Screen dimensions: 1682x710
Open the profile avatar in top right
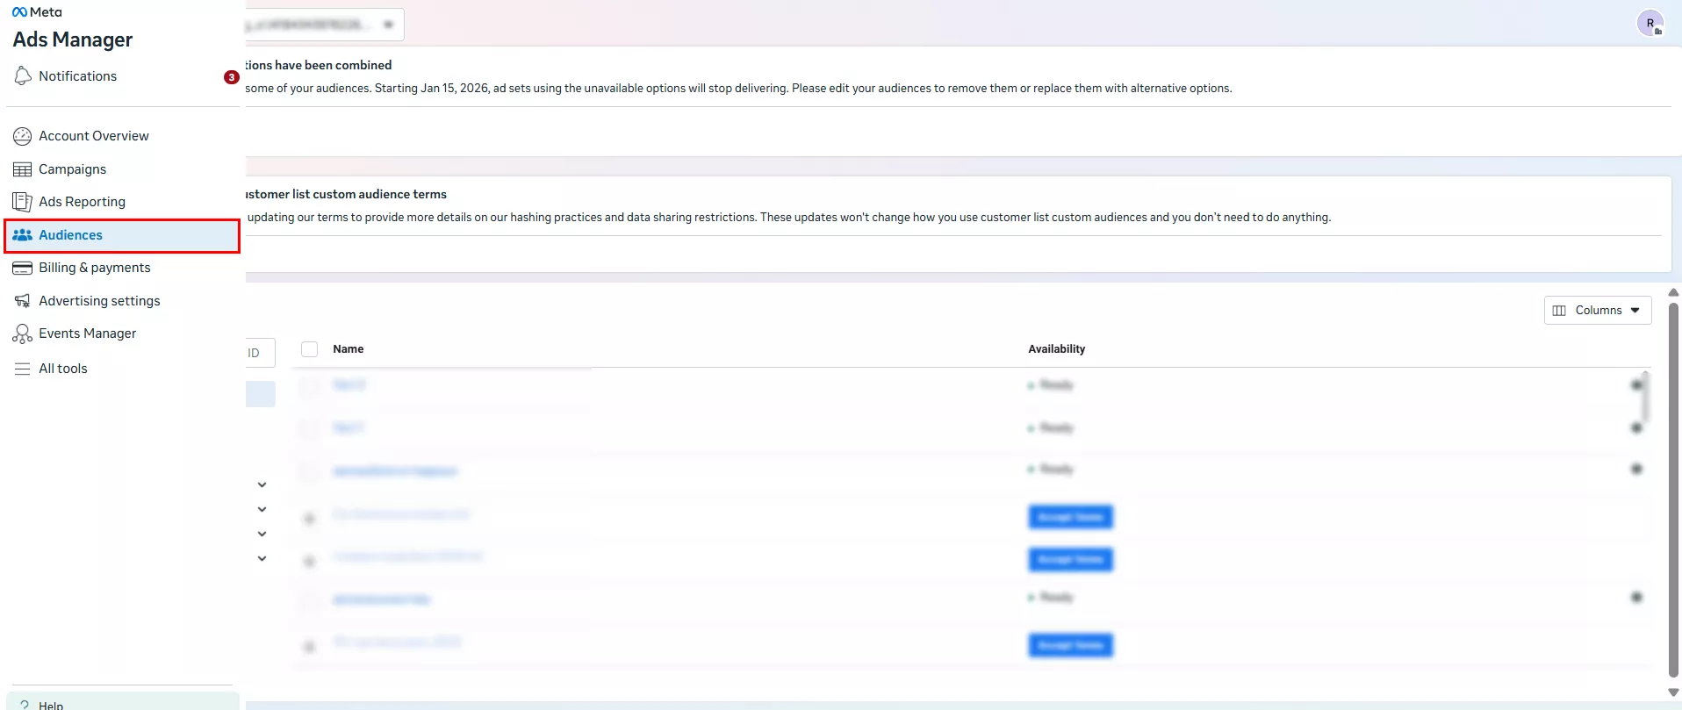pyautogui.click(x=1650, y=24)
